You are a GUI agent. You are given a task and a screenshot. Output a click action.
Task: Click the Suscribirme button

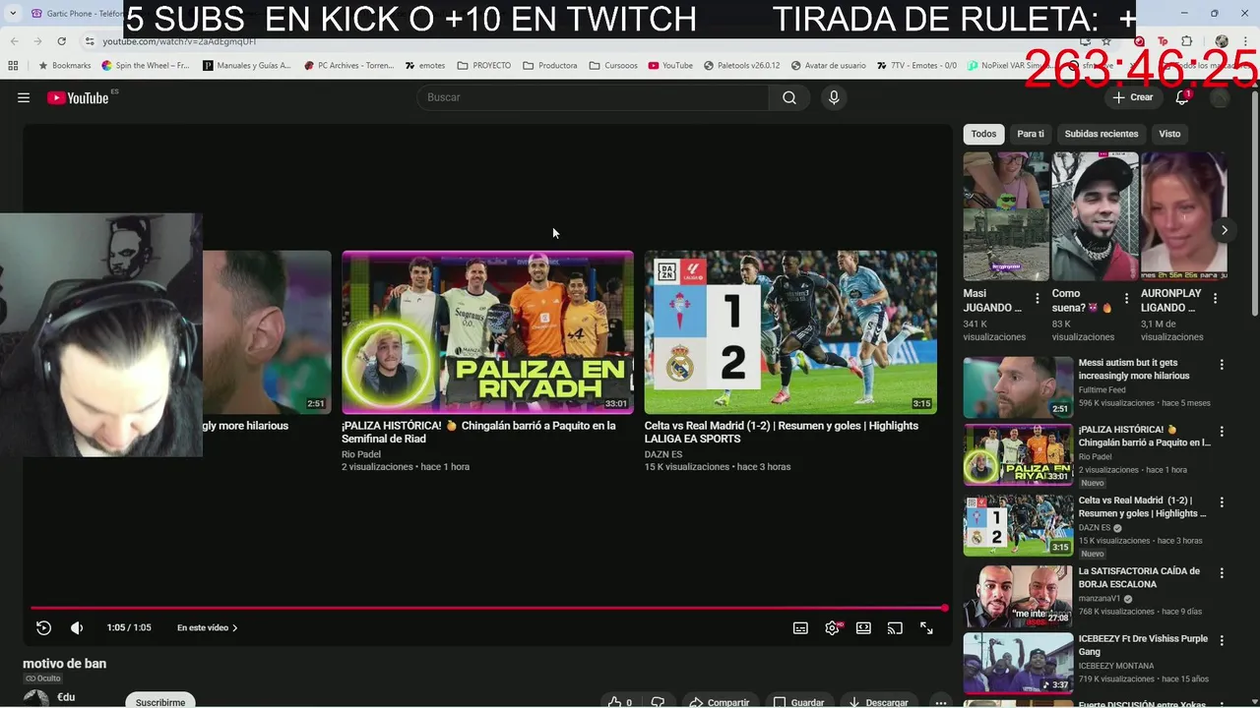pos(160,701)
